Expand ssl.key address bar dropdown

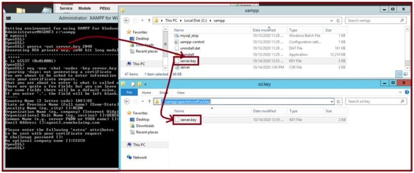332,101
